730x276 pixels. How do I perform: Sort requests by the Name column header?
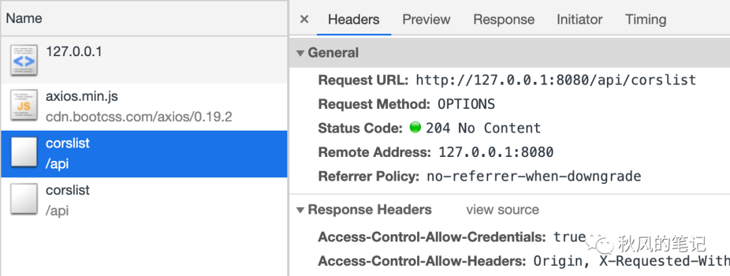[144, 18]
